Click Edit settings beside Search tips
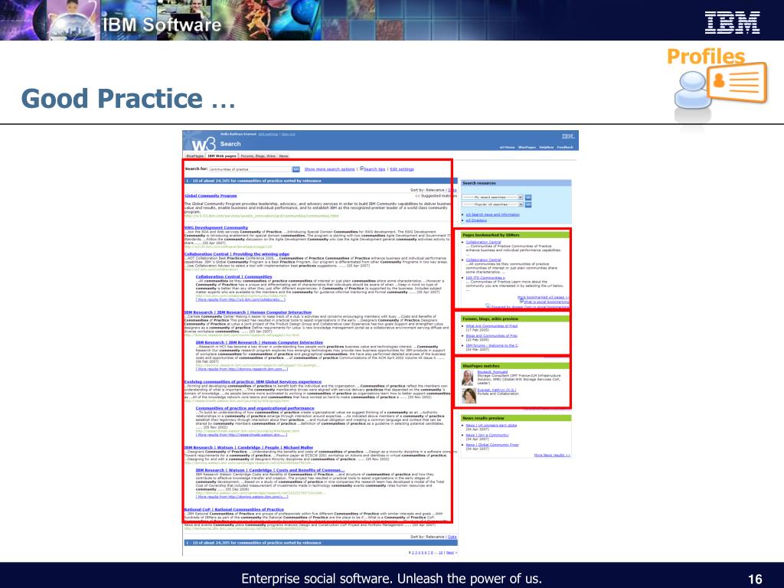The height and width of the screenshot is (588, 784). [402, 169]
